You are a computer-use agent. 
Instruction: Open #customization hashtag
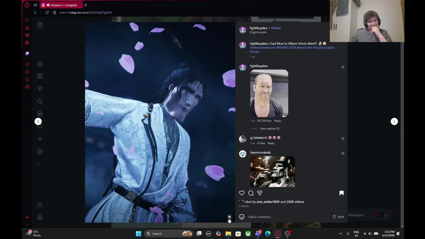(324, 47)
